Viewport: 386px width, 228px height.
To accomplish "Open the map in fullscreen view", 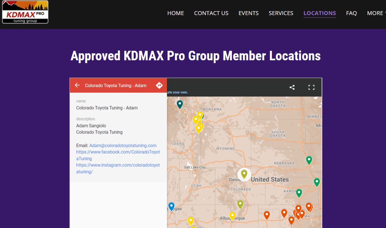I will coord(311,87).
